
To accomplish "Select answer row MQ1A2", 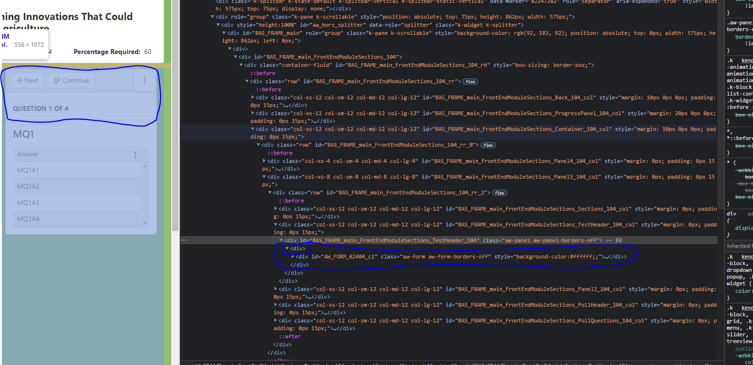I will [77, 186].
